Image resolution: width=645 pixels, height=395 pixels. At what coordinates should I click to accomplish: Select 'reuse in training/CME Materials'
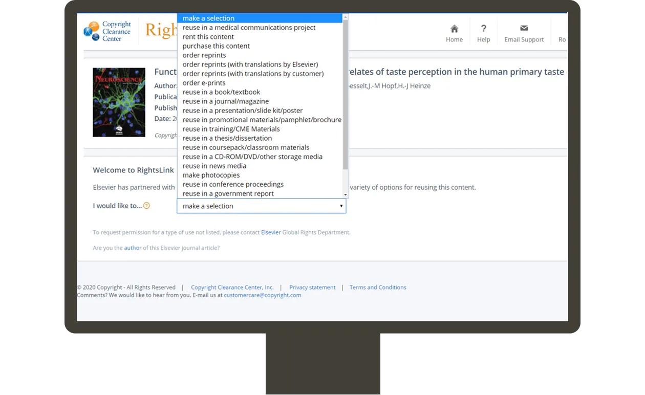click(260, 129)
